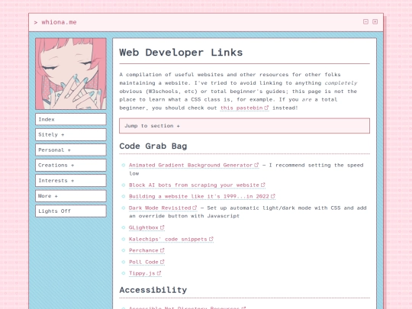Open the Dark Mode Revisited link
Screen dimensions: 412x309
(x=163, y=208)
